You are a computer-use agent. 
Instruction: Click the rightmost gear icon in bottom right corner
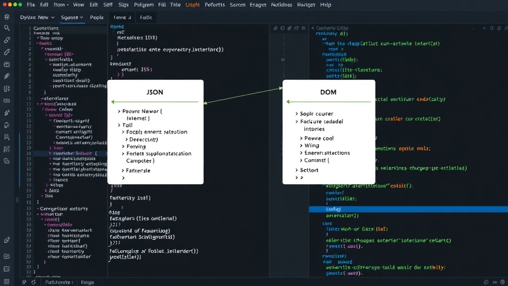pos(503,282)
